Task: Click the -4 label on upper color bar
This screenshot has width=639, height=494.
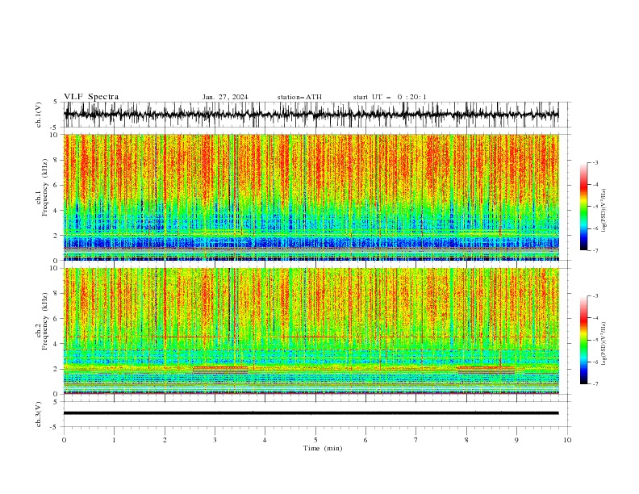Action: [595, 185]
